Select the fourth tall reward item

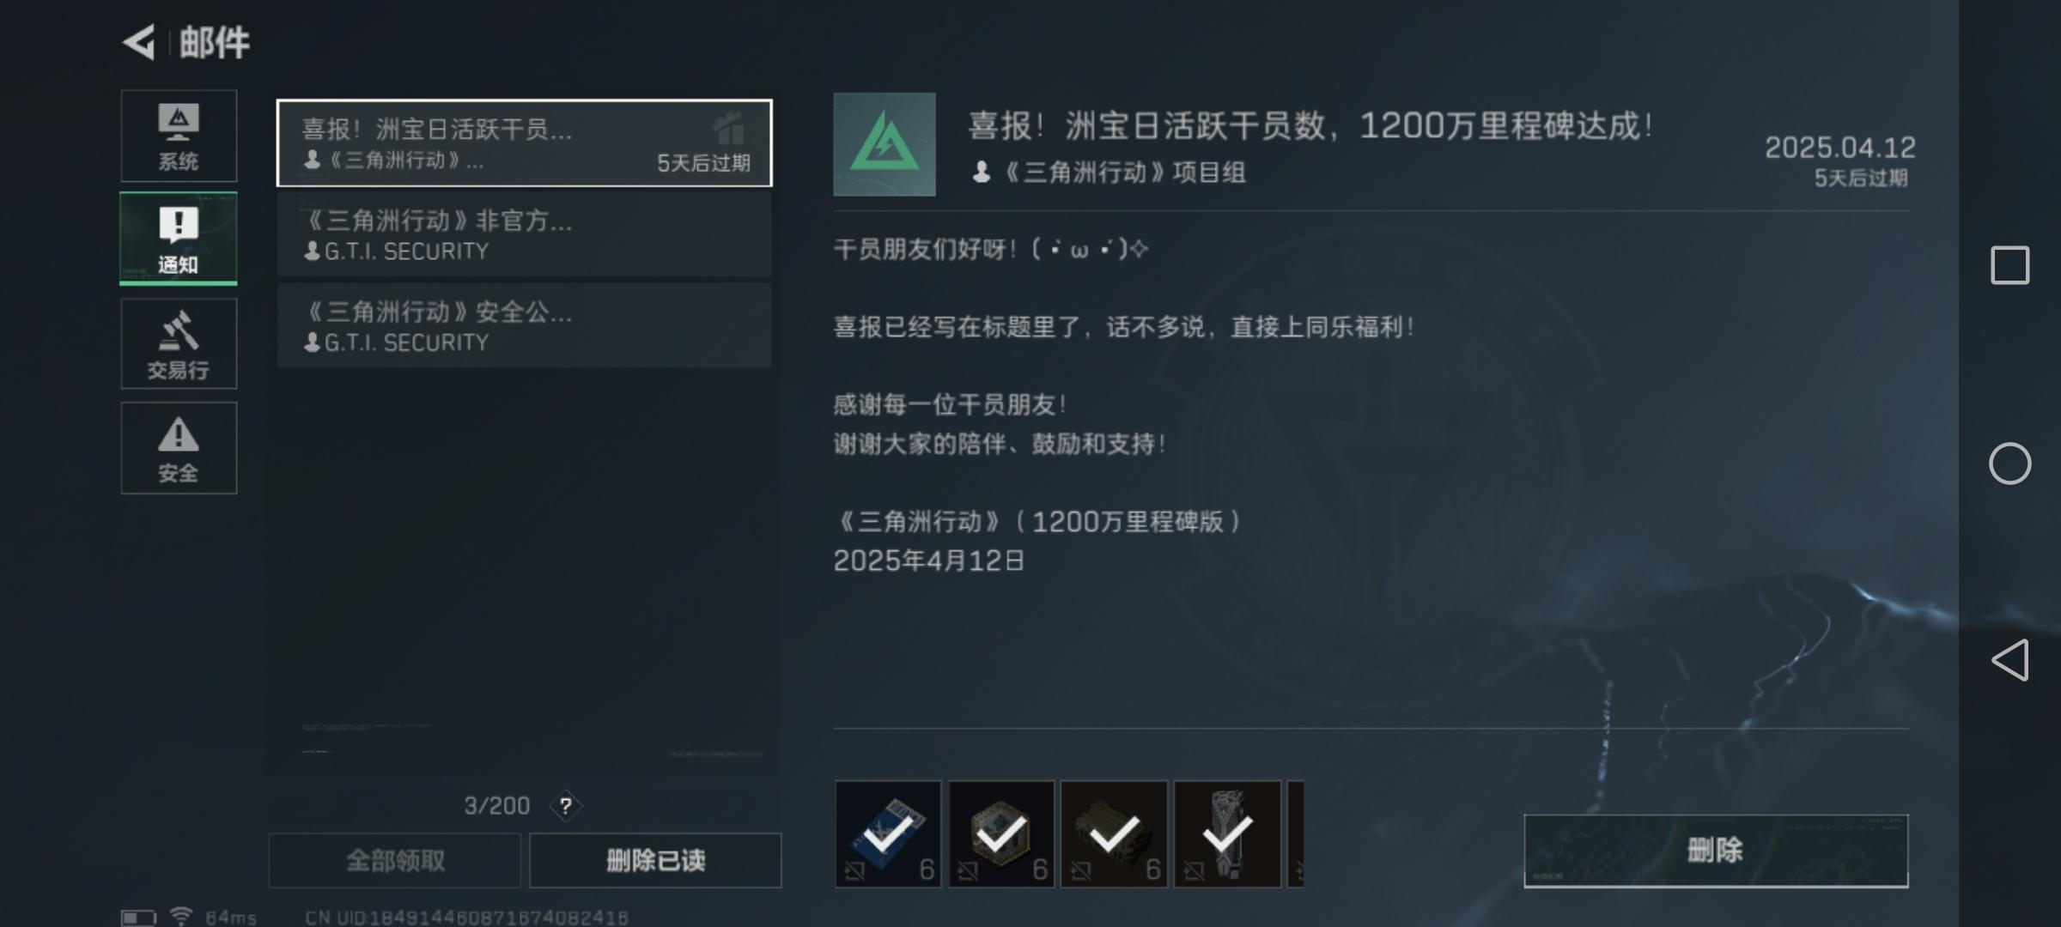1228,833
